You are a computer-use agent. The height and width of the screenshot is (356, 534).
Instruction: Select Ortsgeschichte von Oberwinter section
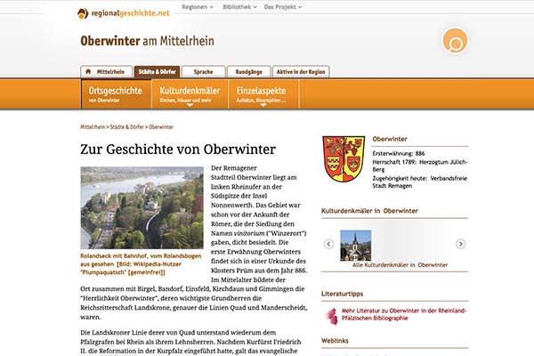point(115,94)
